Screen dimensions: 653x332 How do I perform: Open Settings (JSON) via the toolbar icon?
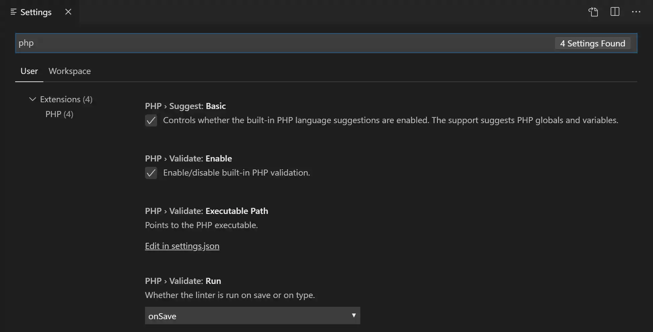tap(593, 12)
